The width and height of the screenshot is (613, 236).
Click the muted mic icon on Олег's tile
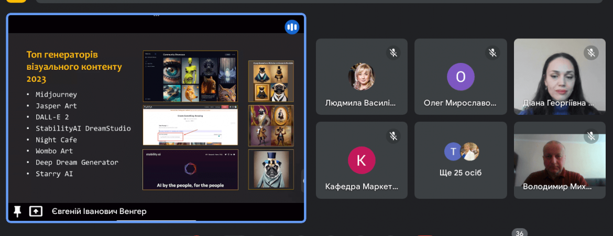[492, 53]
